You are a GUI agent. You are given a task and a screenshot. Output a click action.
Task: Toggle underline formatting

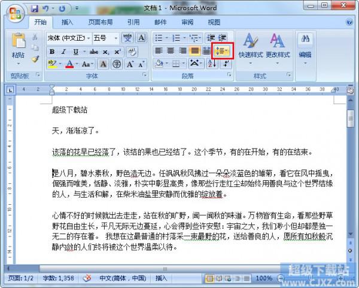pyautogui.click(x=75, y=51)
